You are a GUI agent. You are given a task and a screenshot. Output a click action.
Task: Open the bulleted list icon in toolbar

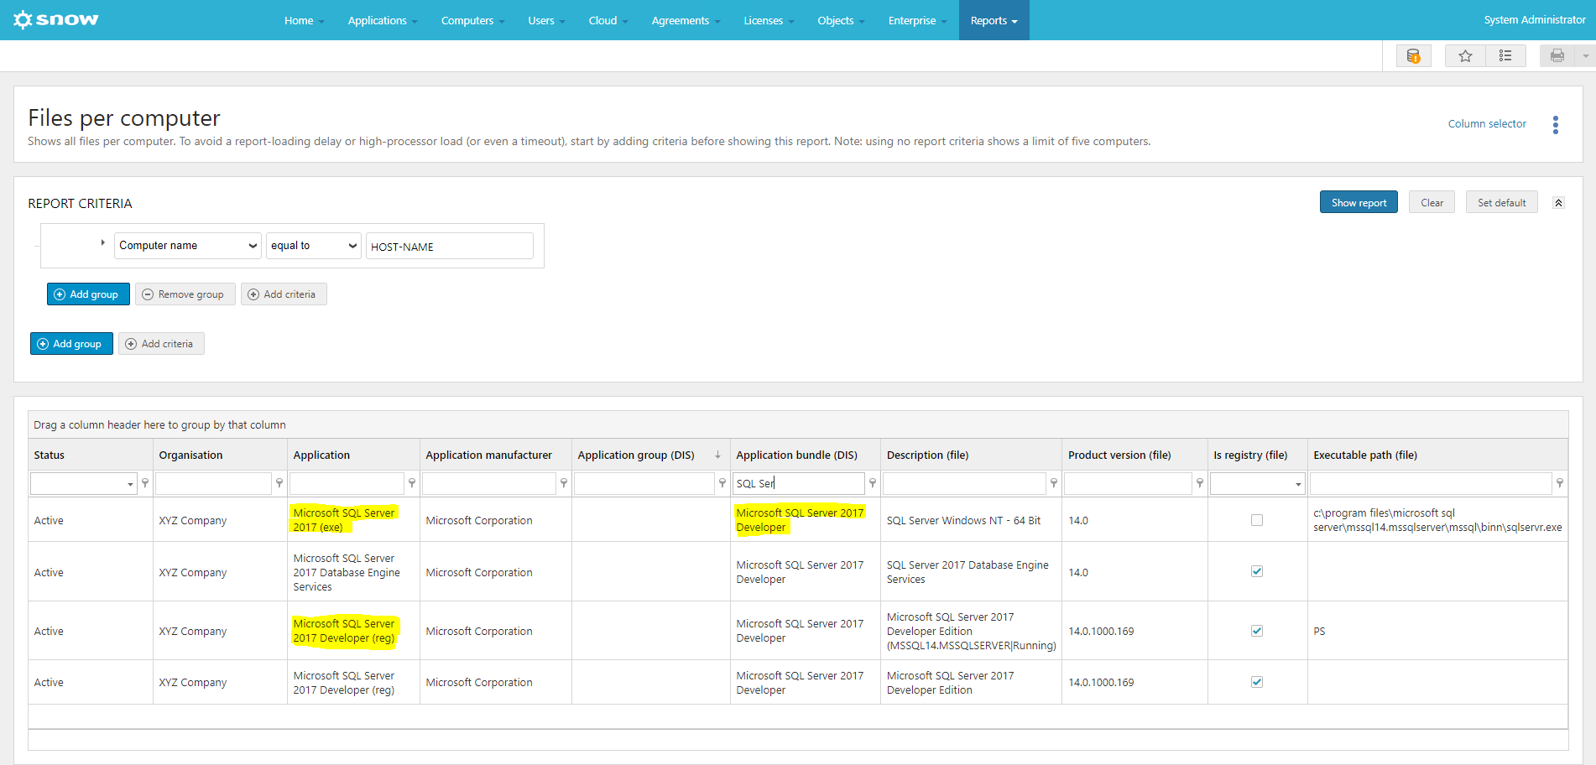[1505, 56]
